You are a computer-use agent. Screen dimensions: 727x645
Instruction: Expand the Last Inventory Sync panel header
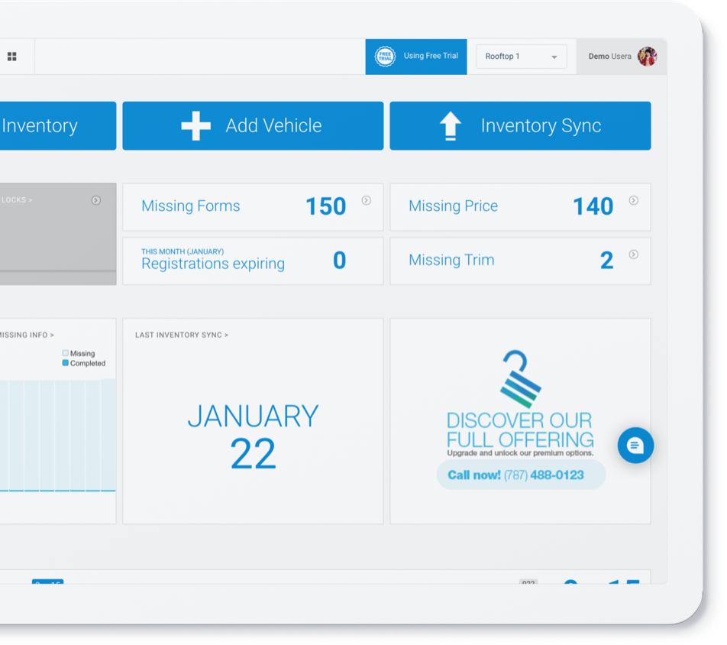[x=182, y=335]
